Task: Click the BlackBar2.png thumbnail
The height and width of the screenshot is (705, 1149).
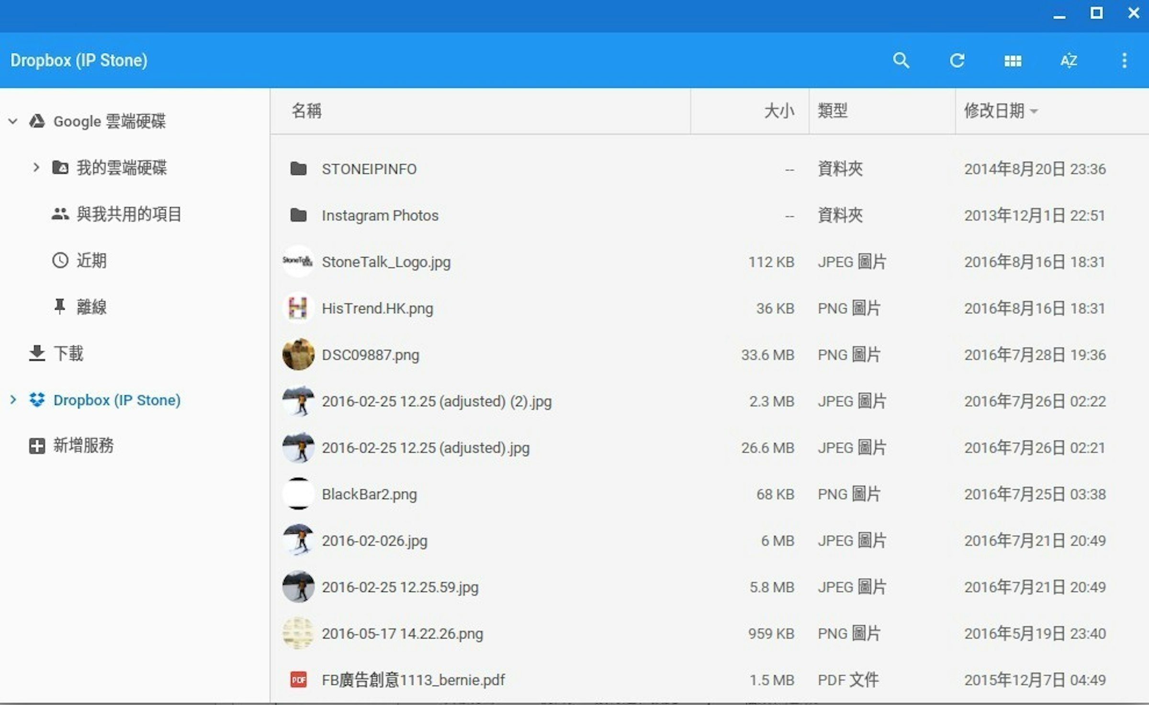Action: 298,493
